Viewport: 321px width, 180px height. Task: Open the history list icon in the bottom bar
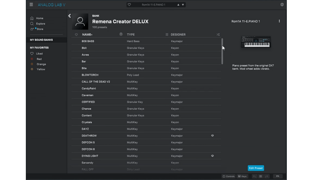click(261, 176)
